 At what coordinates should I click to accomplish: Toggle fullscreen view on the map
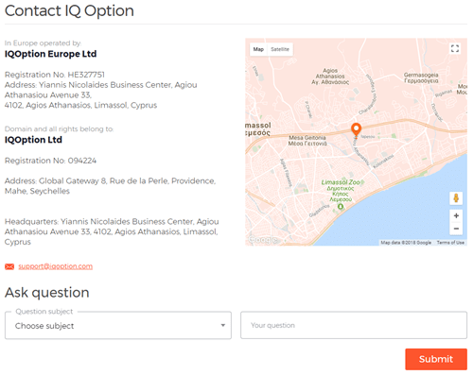(x=455, y=48)
